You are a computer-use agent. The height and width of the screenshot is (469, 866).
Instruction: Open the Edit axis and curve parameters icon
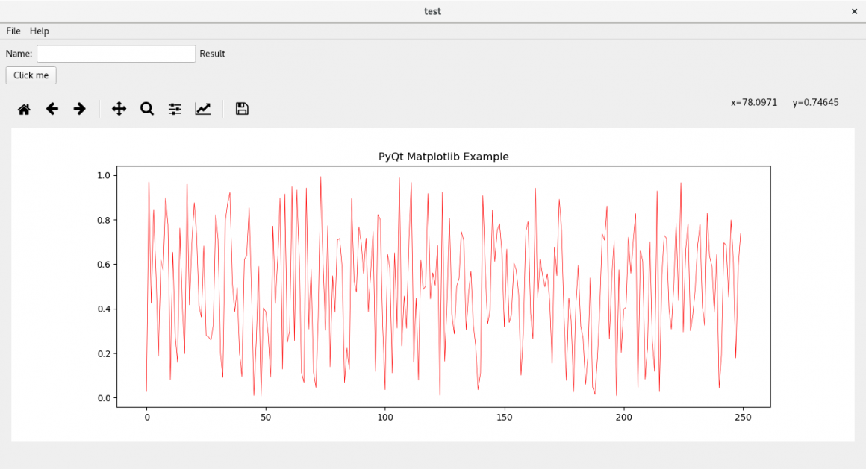click(x=203, y=109)
